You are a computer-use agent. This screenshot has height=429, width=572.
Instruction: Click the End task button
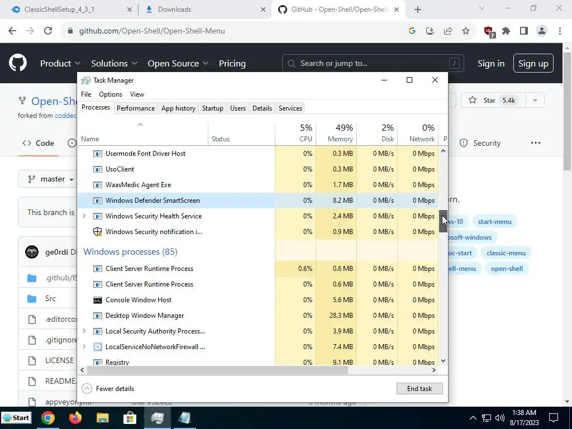click(x=420, y=389)
